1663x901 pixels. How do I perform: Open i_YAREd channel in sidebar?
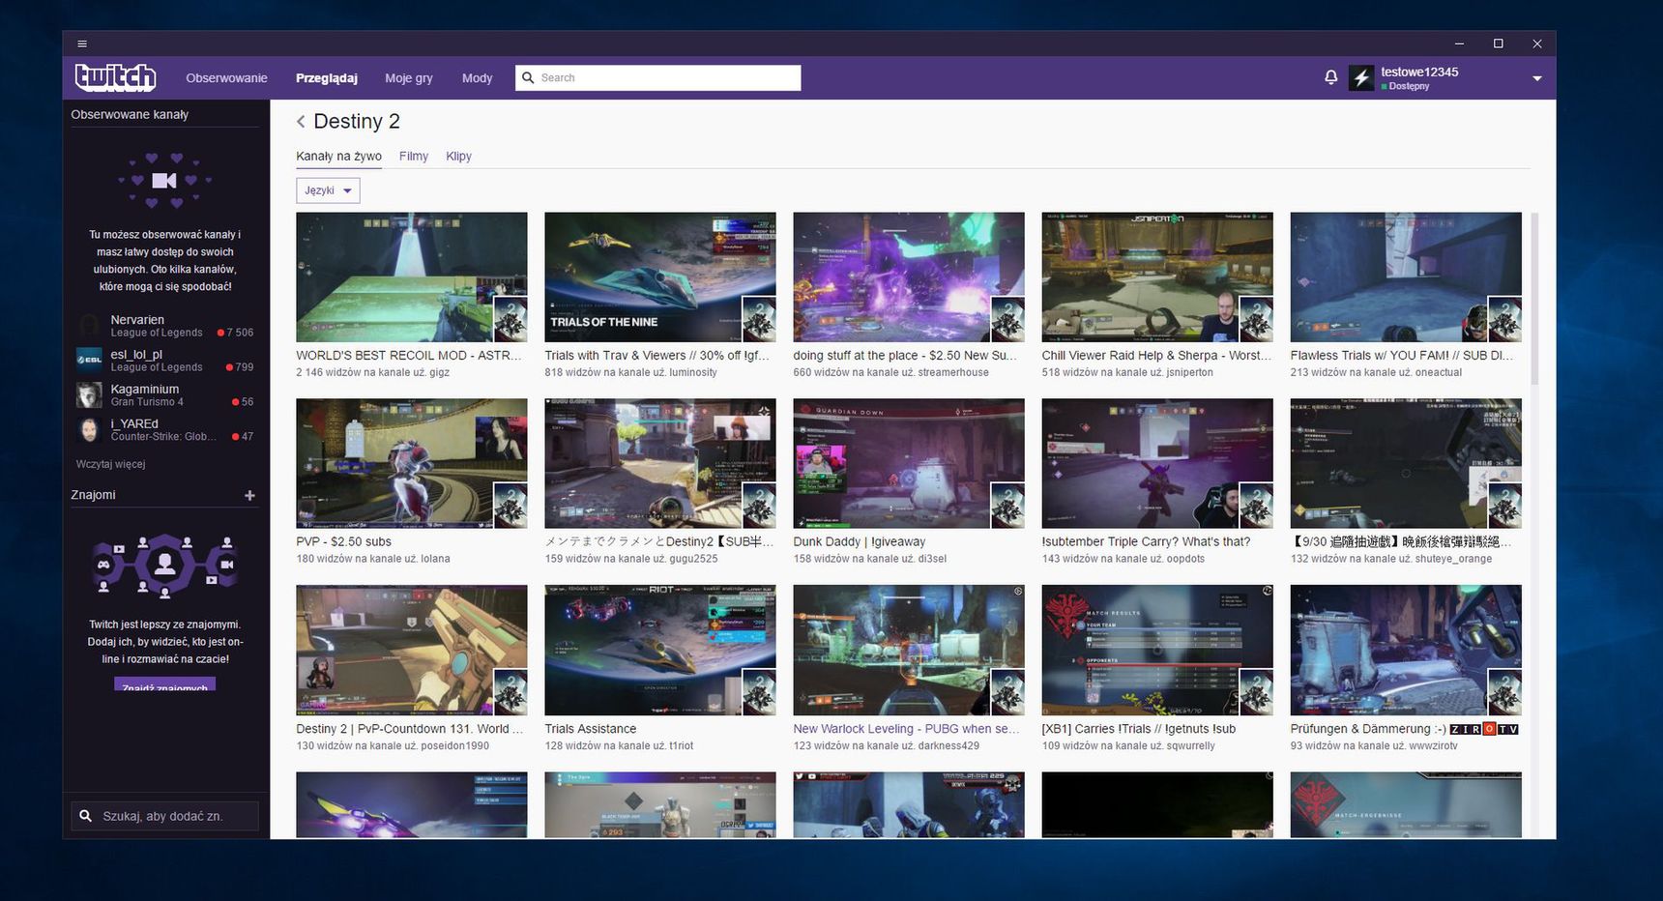pos(165,430)
